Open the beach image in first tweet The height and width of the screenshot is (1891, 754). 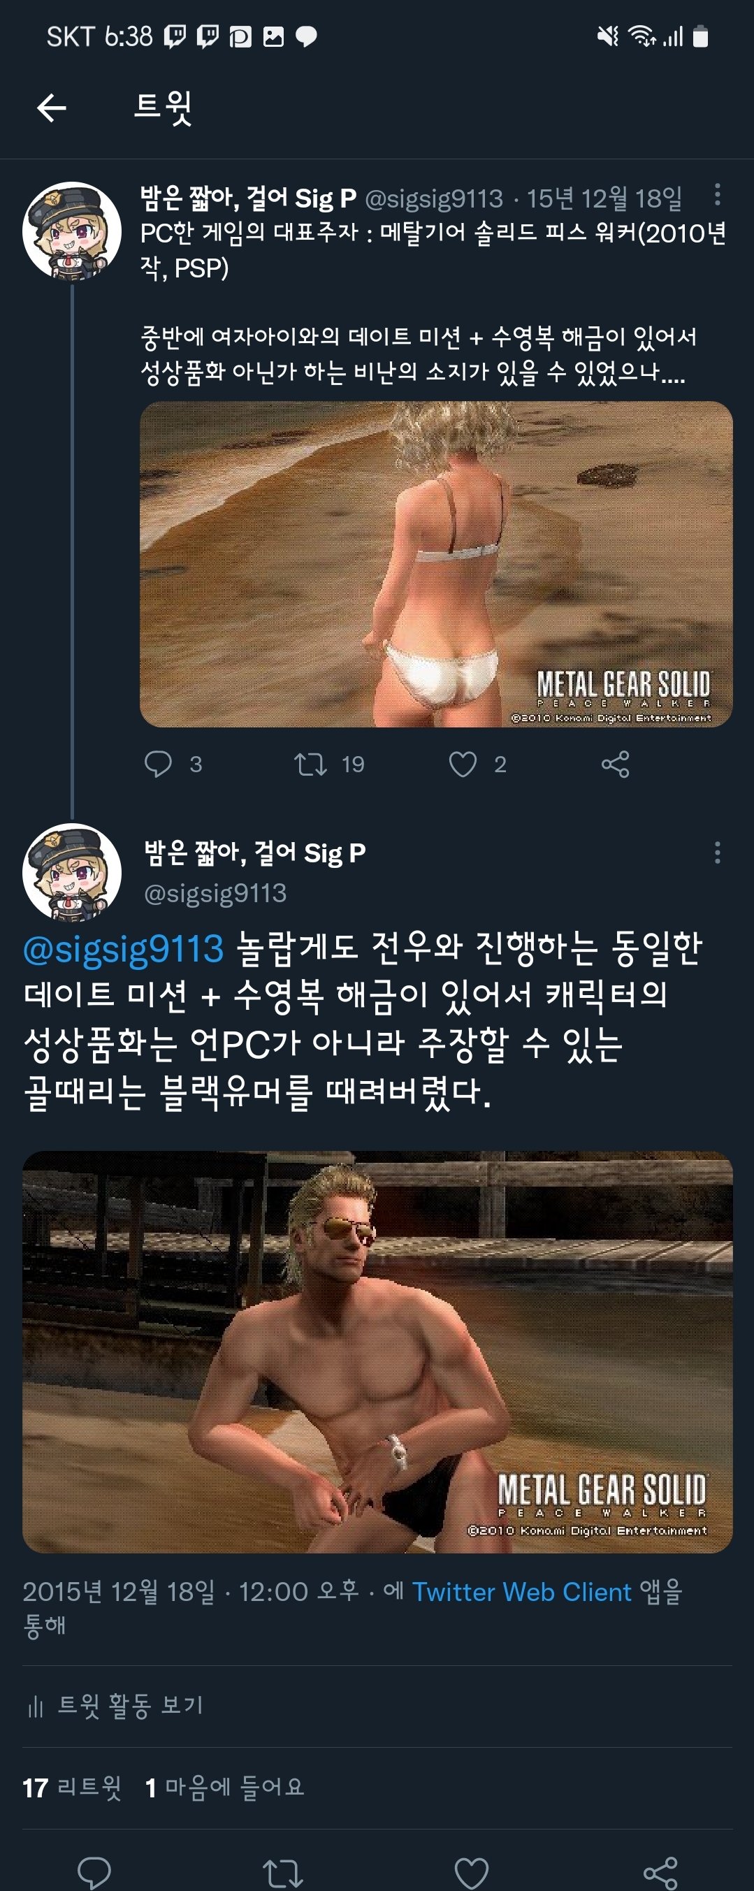[x=436, y=564]
